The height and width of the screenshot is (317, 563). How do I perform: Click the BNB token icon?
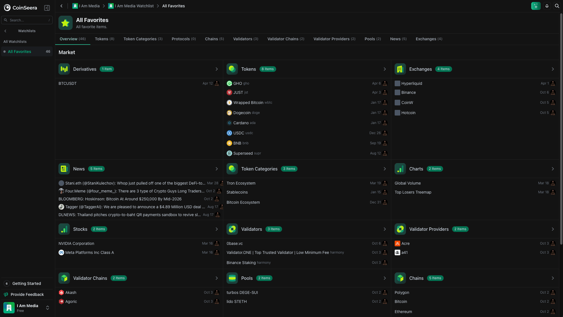[x=229, y=143]
